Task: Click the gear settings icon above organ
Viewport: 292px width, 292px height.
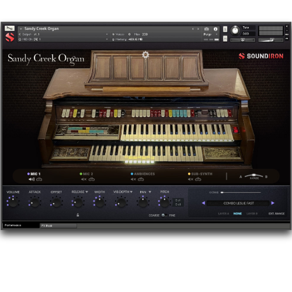Action: [145, 55]
